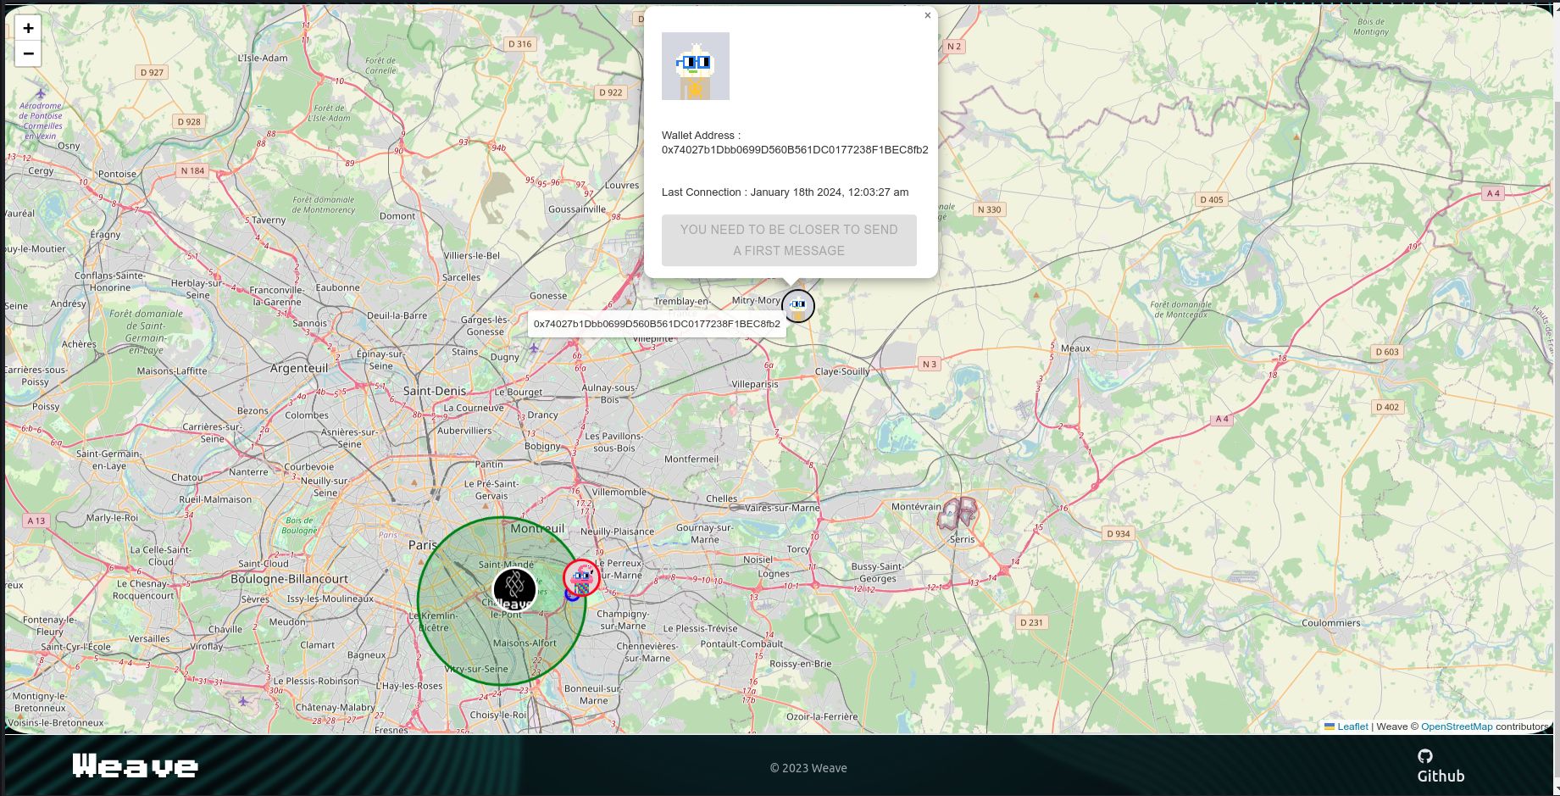The height and width of the screenshot is (796, 1560).
Task: Click the Sarcelles town label
Action: click(461, 277)
